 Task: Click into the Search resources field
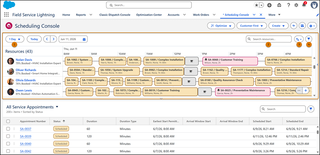pos(269,39)
